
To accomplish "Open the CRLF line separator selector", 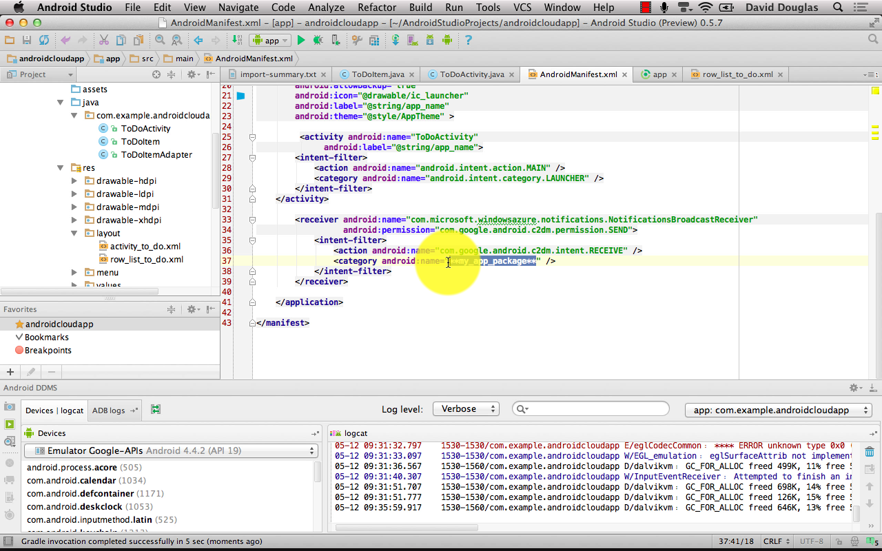I will (x=777, y=541).
